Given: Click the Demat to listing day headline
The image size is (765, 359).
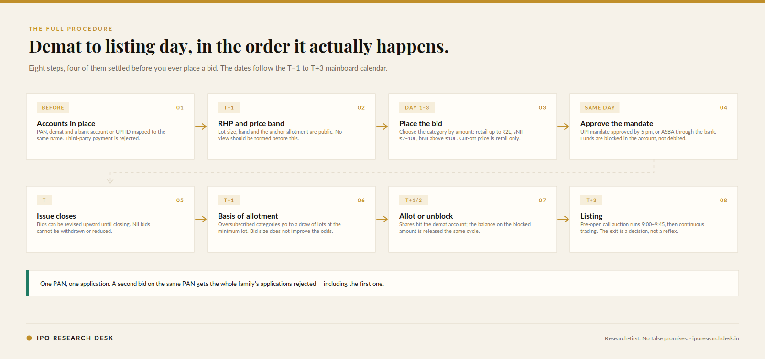Looking at the screenshot, I should [239, 46].
